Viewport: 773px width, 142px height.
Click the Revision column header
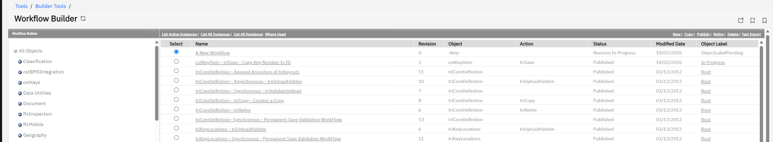coord(427,44)
